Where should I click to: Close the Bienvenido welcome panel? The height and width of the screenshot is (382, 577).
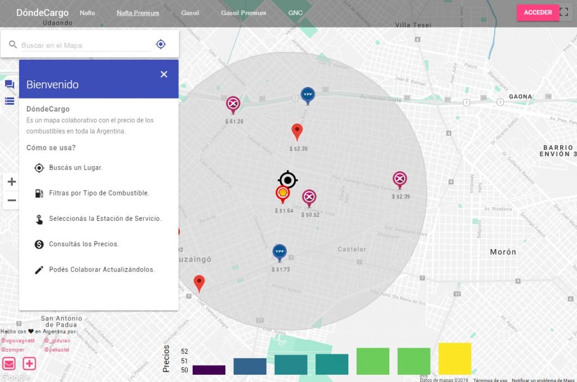tap(164, 74)
